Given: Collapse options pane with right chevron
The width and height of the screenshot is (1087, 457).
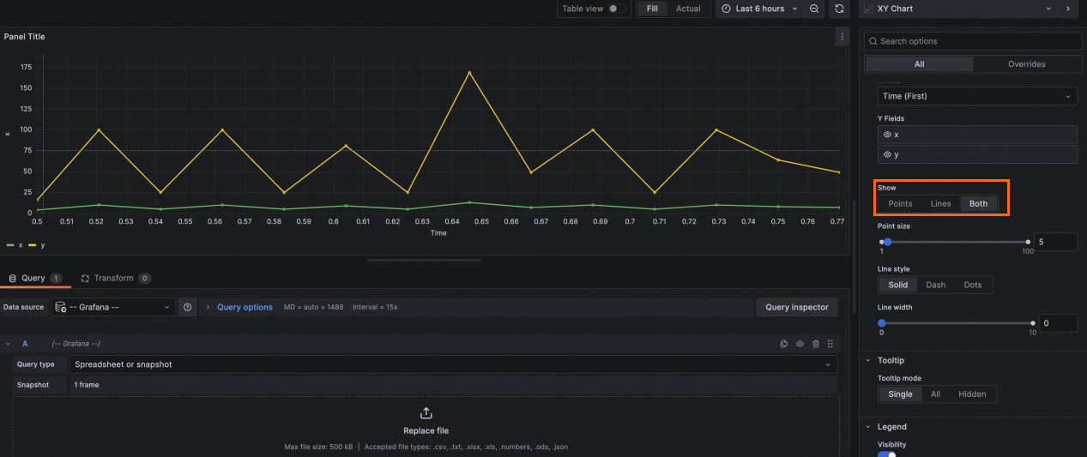Looking at the screenshot, I should 1067,9.
